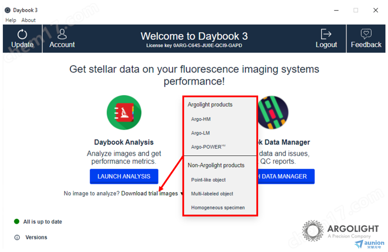
Task: Select Argo-HM trial images
Action: click(x=201, y=119)
